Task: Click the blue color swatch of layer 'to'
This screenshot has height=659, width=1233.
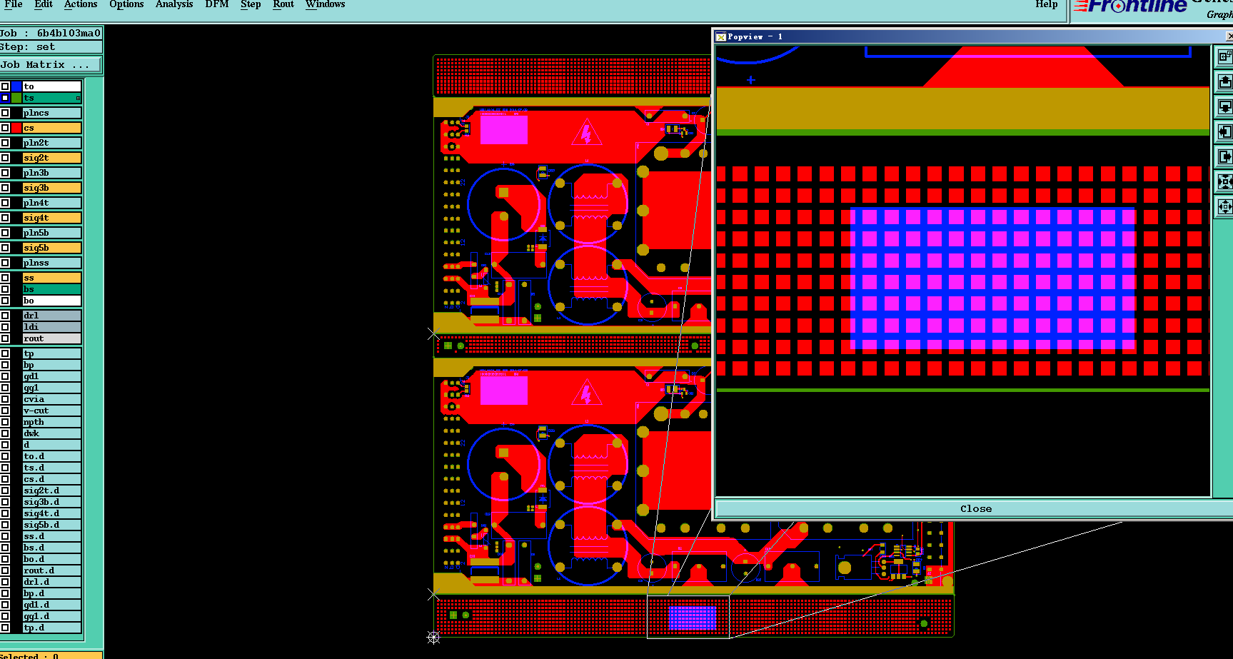Action: click(x=16, y=86)
